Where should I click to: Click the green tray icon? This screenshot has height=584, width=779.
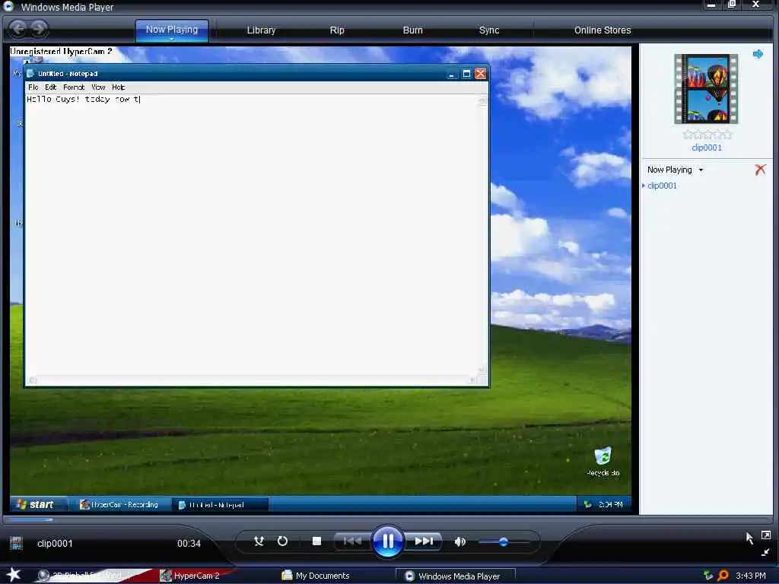click(708, 576)
